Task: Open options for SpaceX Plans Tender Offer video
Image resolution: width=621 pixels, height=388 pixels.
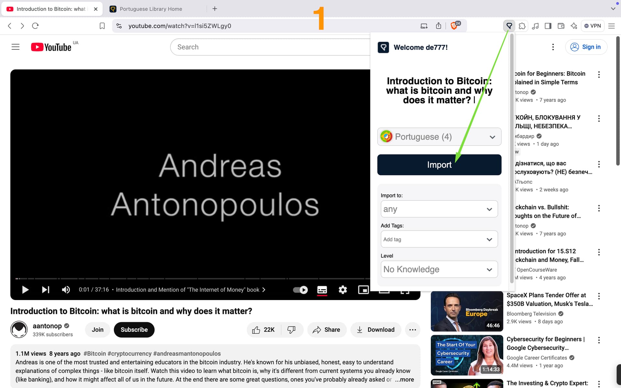Action: pyautogui.click(x=599, y=296)
